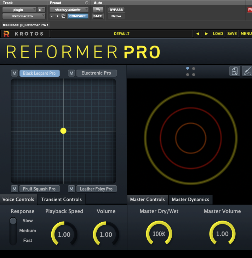
Task: Click the microphone input icon
Action: 247,71
